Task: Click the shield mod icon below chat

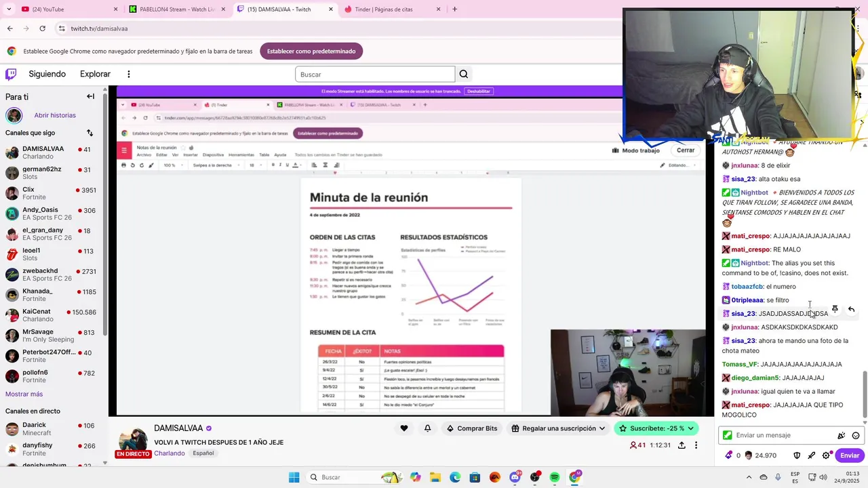Action: [797, 455]
